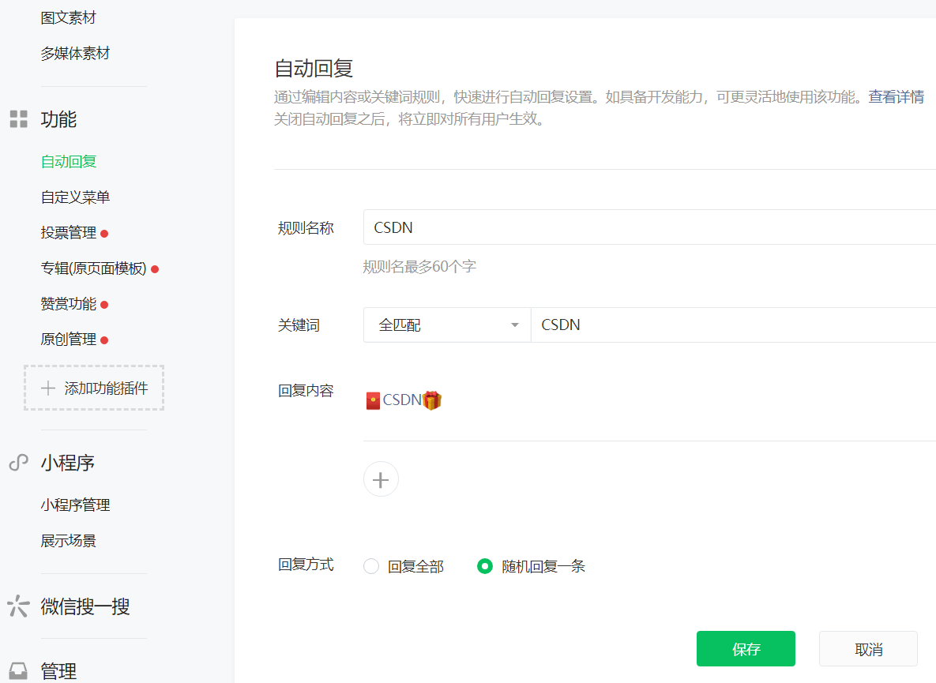Open 自定义菜单 in the sidebar
The width and height of the screenshot is (936, 683).
click(x=75, y=197)
